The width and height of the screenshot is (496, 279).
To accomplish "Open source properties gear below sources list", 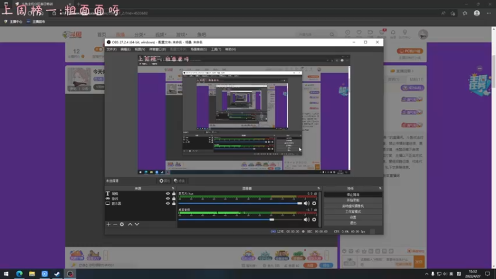I will click(x=122, y=224).
